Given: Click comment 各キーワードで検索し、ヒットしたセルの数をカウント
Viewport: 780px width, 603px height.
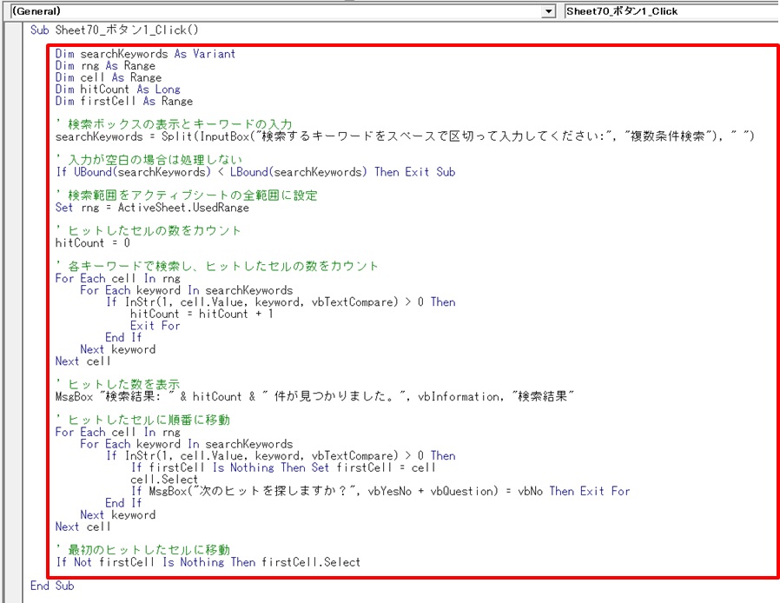Looking at the screenshot, I should point(217,266).
